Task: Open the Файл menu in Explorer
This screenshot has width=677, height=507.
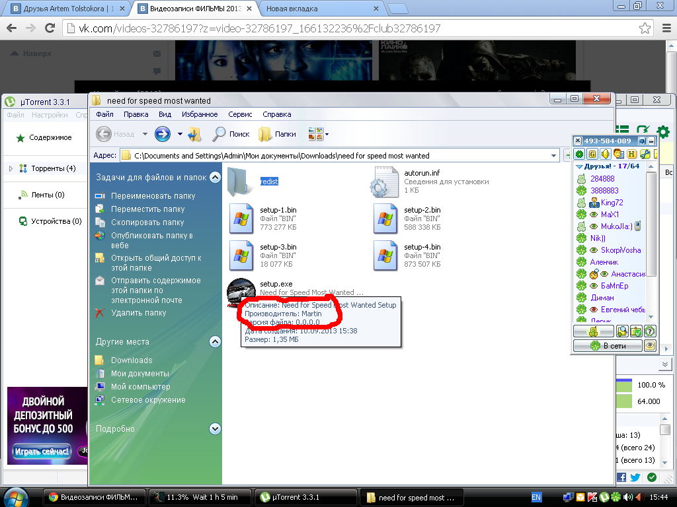Action: [104, 114]
